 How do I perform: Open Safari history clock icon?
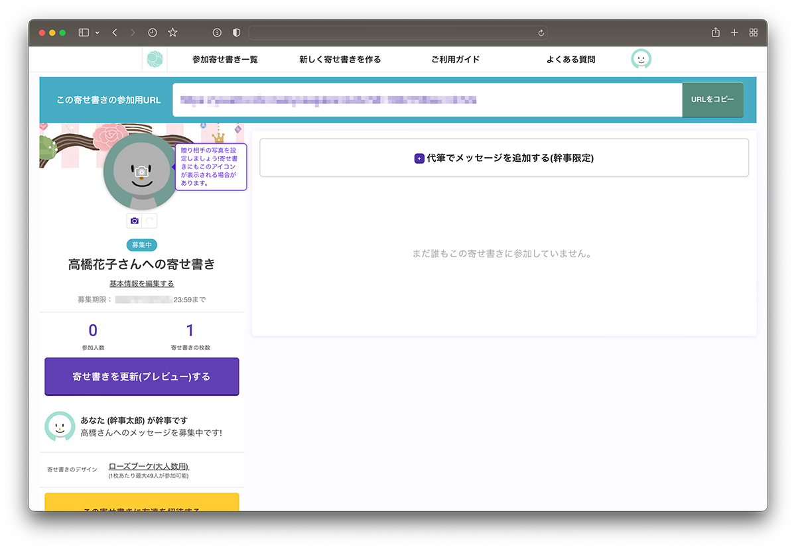(153, 32)
